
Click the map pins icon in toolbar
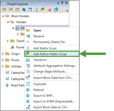tap(56, 10)
